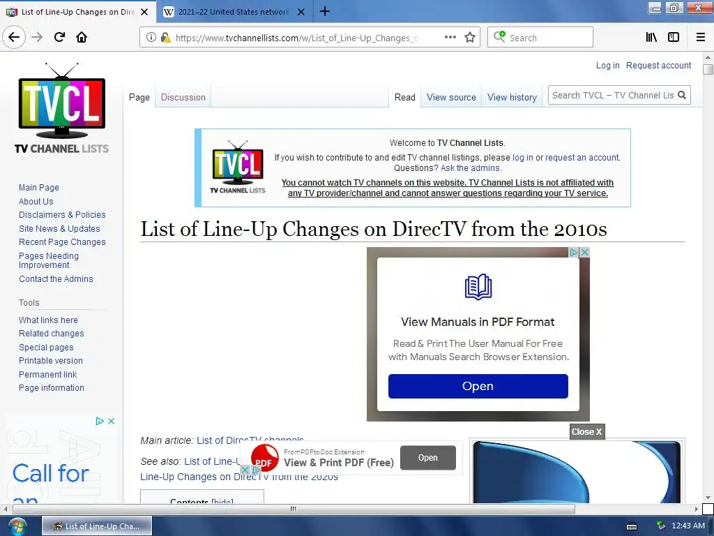Screen dimensions: 714x536
Task: Click the padlock warning icon
Action: point(165,38)
